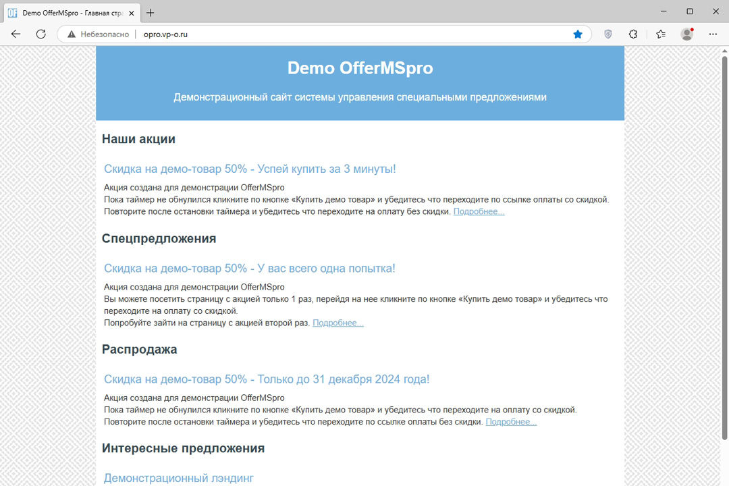The image size is (729, 486).
Task: Click Подробнее under Наши акции
Action: (479, 211)
